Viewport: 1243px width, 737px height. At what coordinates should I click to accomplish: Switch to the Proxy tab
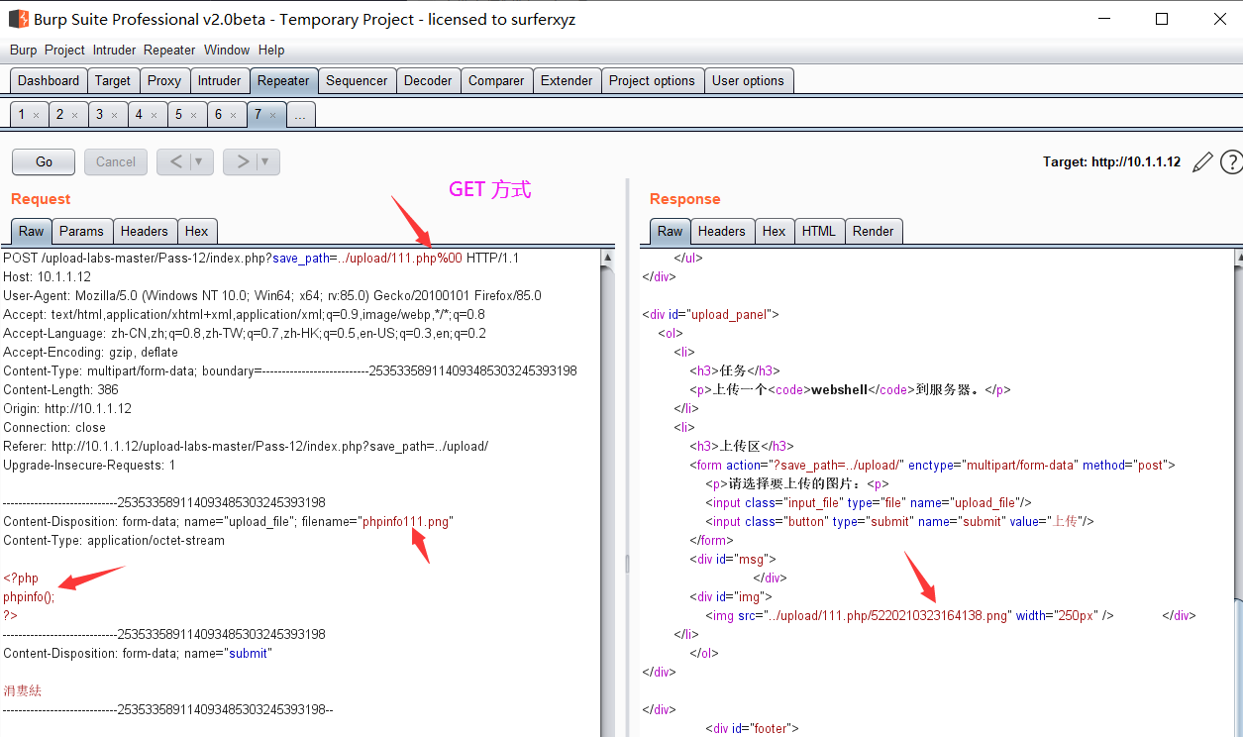click(x=164, y=81)
